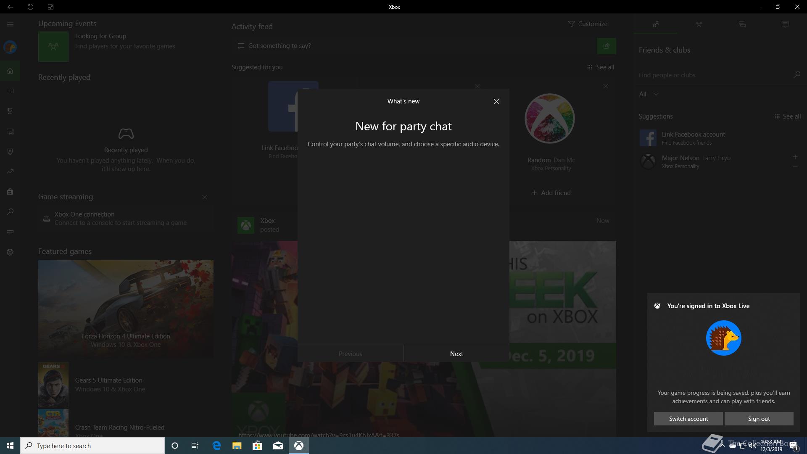Image resolution: width=807 pixels, height=454 pixels.
Task: Open Gears 5 Ultimate Edition cover thumbnail
Action: pos(53,384)
